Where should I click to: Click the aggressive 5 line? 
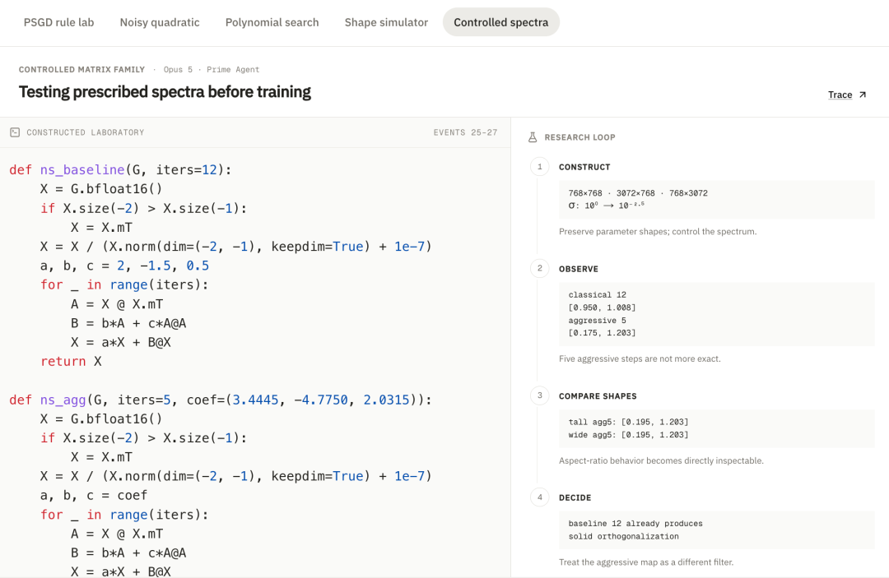pos(597,321)
